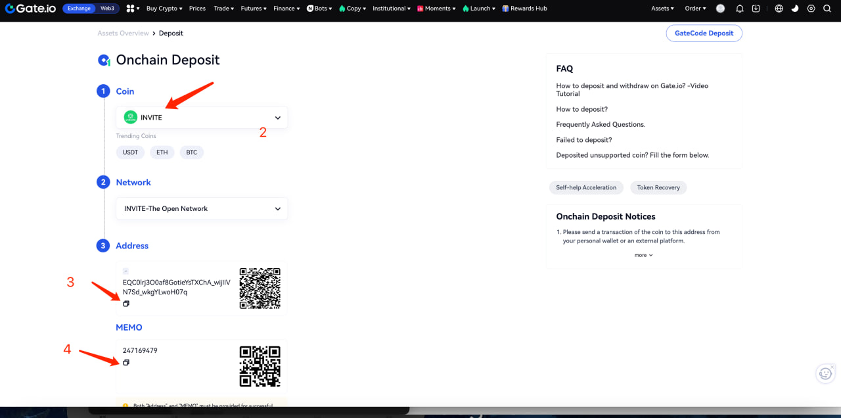Switch to Web3 mode
The width and height of the screenshot is (841, 418).
coord(107,9)
